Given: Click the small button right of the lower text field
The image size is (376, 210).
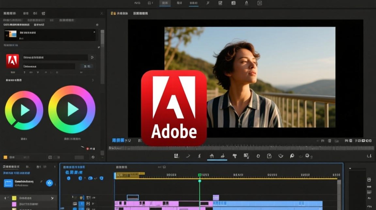Looking at the screenshot, I should [x=87, y=66].
